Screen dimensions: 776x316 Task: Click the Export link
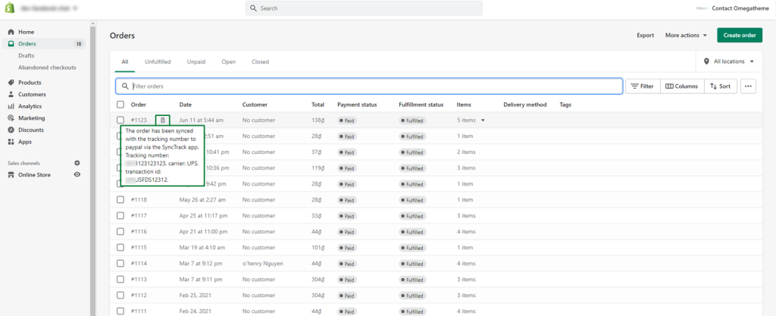click(x=645, y=35)
